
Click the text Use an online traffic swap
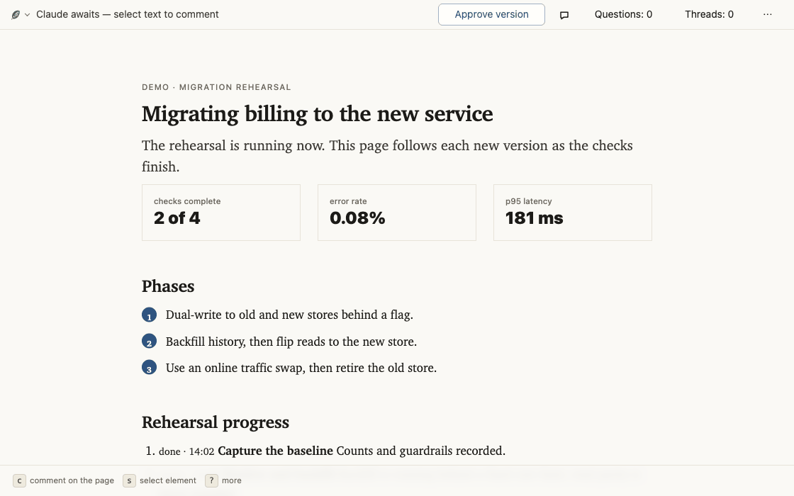click(x=235, y=368)
